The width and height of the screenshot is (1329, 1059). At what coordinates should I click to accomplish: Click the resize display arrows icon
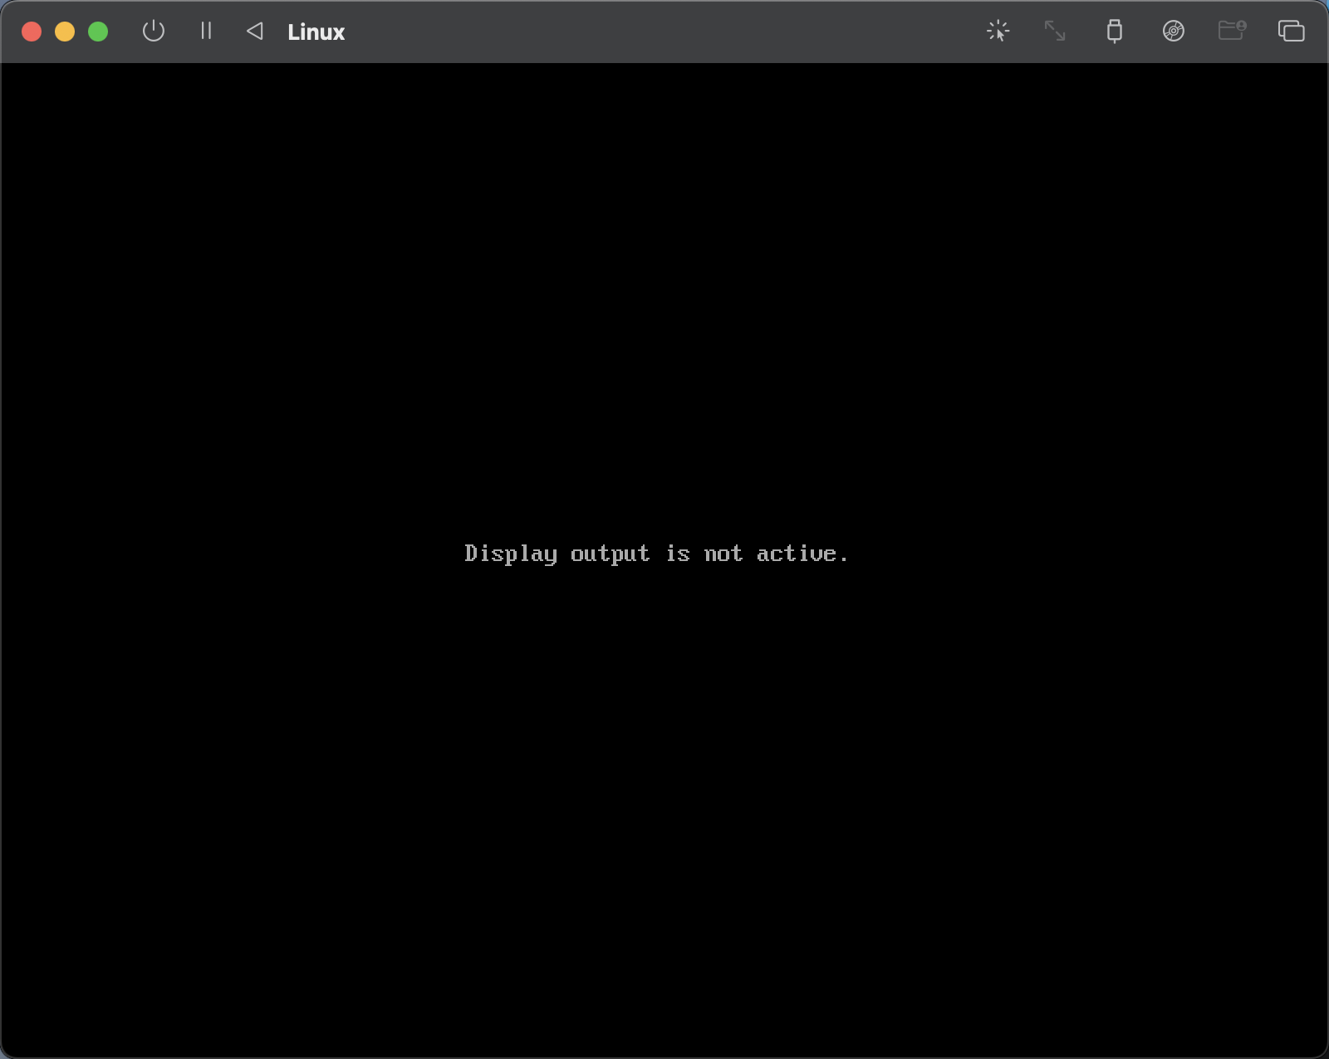(x=1055, y=32)
